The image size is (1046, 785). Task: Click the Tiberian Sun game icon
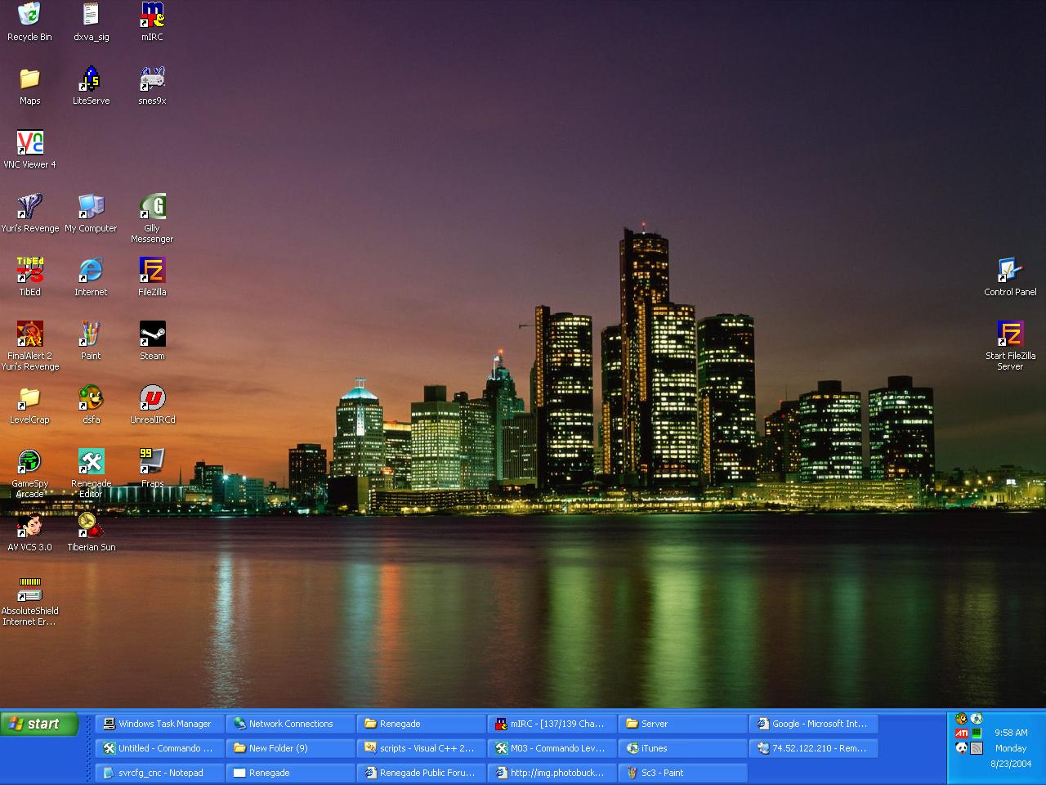point(91,526)
